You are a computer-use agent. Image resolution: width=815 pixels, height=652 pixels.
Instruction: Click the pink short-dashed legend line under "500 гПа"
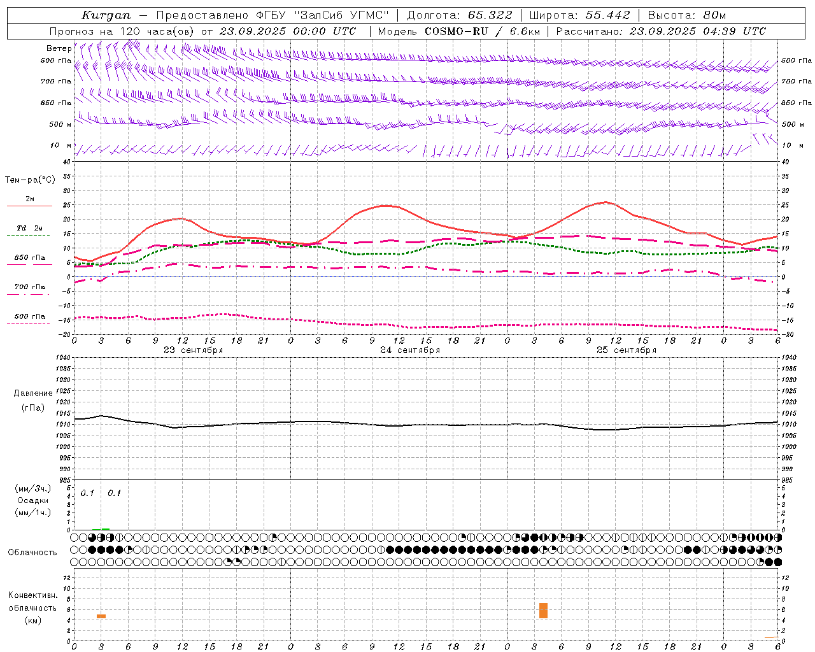[x=28, y=323]
